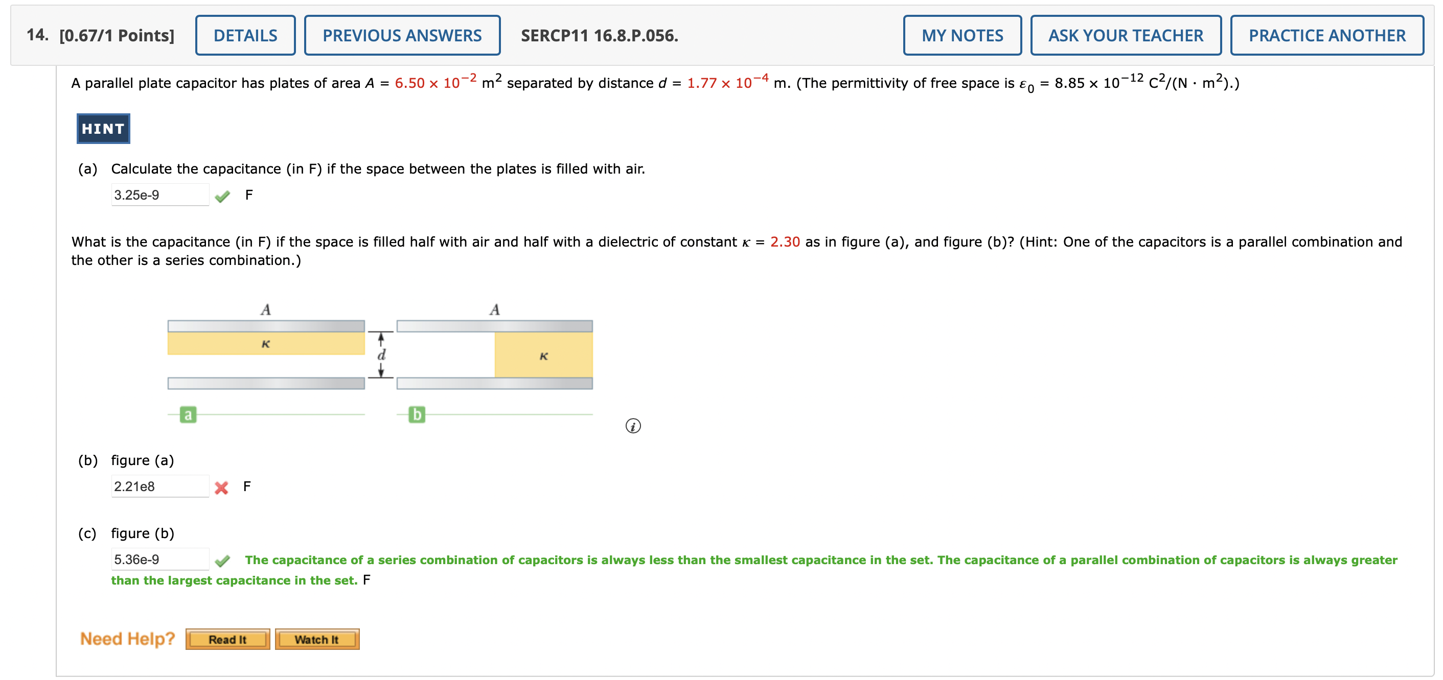Open the Watch It video
Viewport: 1443px width, 680px height.
click(316, 639)
